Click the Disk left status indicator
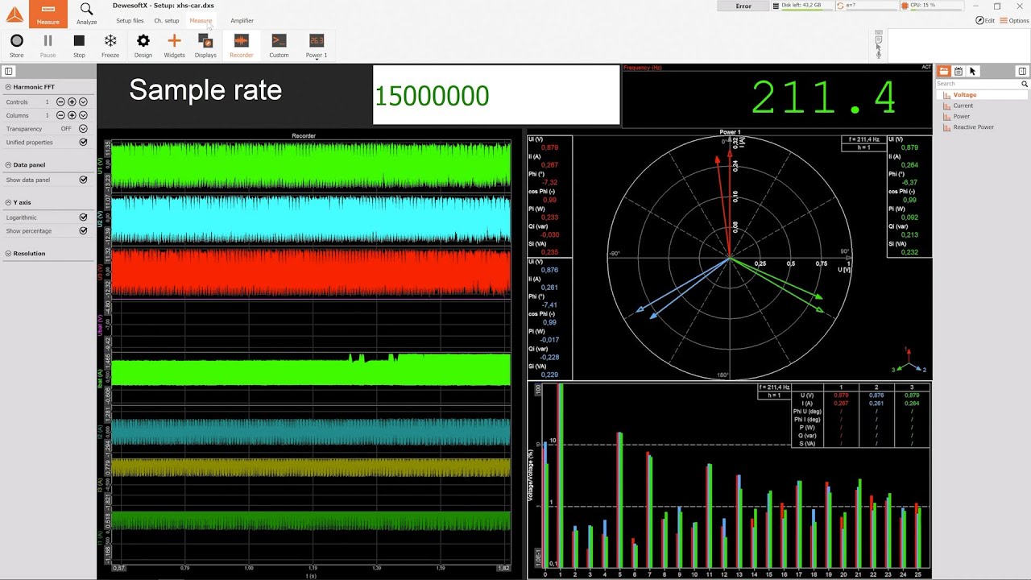 pos(801,6)
